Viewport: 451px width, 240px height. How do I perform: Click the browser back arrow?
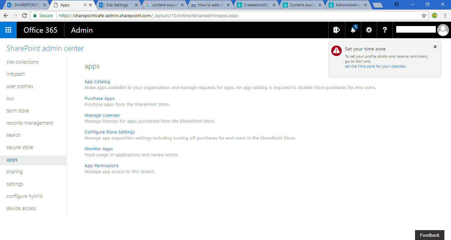point(6,15)
